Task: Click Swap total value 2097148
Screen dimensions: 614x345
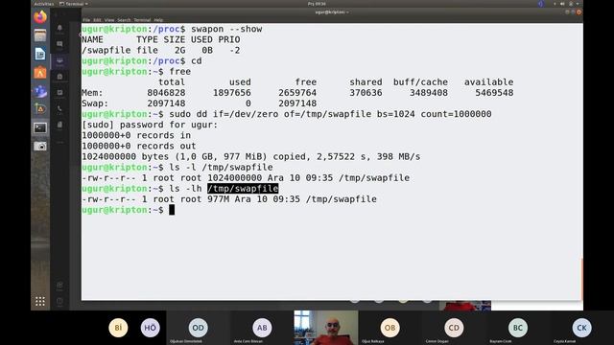Action: tap(166, 103)
